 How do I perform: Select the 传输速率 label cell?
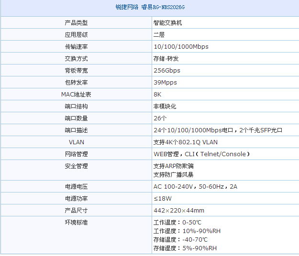pyautogui.click(x=76, y=47)
